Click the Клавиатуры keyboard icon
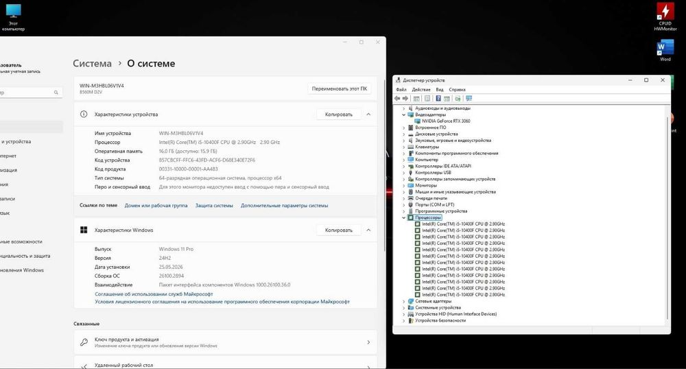 tap(410, 147)
